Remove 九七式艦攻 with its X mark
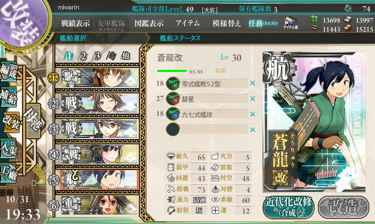375x224 pixels. 253,114
